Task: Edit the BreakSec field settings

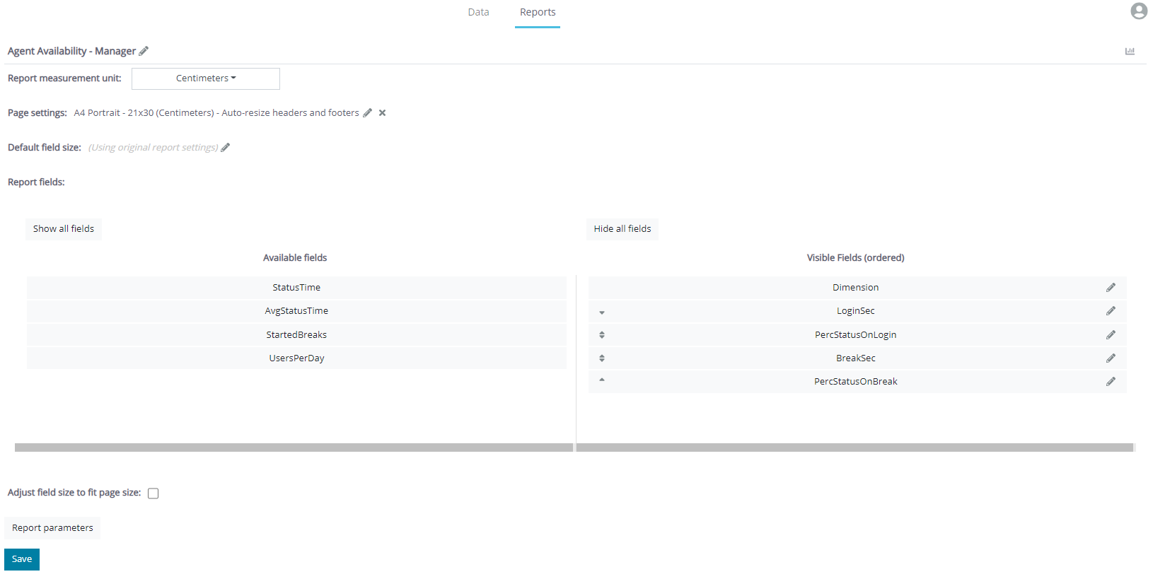Action: pos(1111,358)
